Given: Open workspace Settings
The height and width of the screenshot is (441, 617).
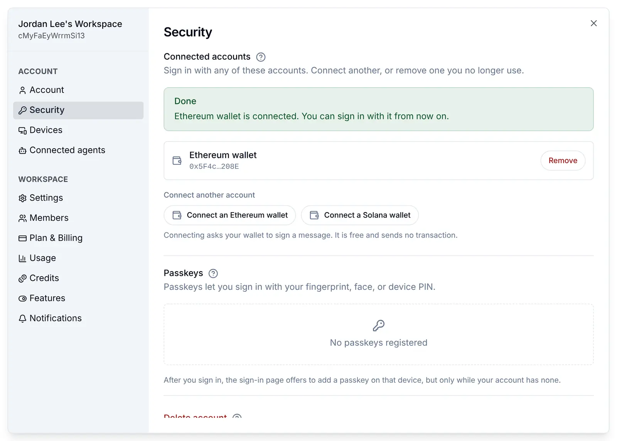Looking at the screenshot, I should tap(78, 198).
